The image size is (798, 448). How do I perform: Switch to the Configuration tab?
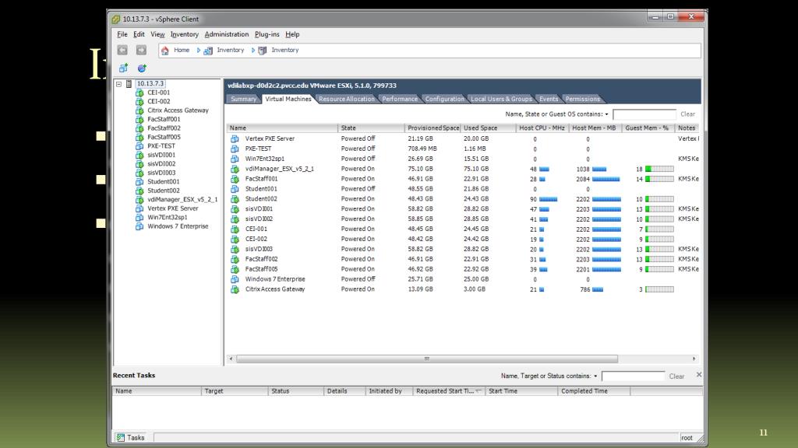444,99
